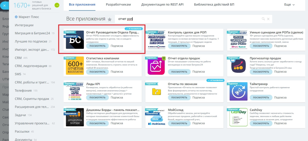Clear the search query with the X icon
Viewport: 308px width, 141px height.
pos(268,19)
